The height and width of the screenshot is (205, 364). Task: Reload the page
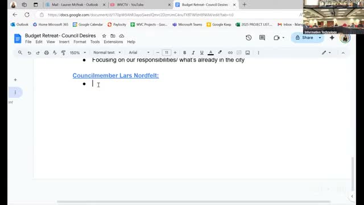point(27,15)
